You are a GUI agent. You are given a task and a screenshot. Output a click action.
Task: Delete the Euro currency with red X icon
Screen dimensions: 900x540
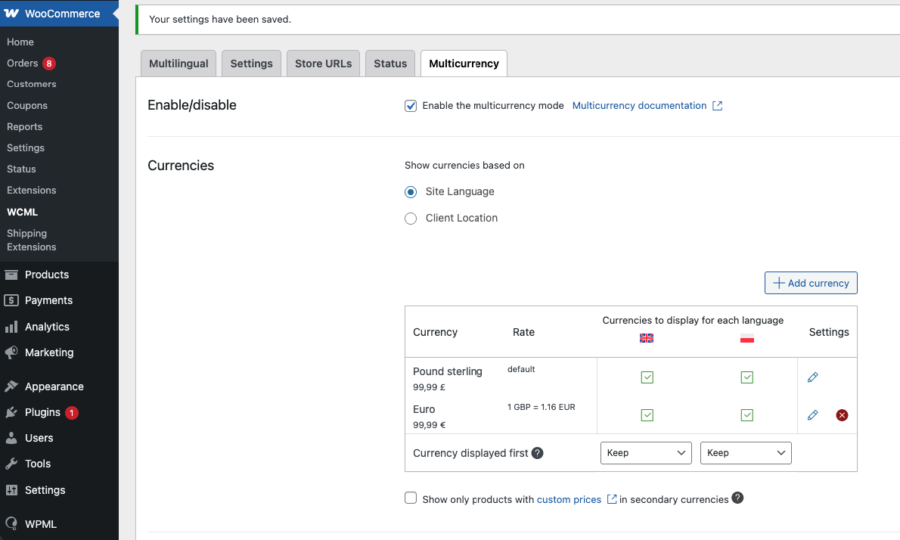point(842,415)
